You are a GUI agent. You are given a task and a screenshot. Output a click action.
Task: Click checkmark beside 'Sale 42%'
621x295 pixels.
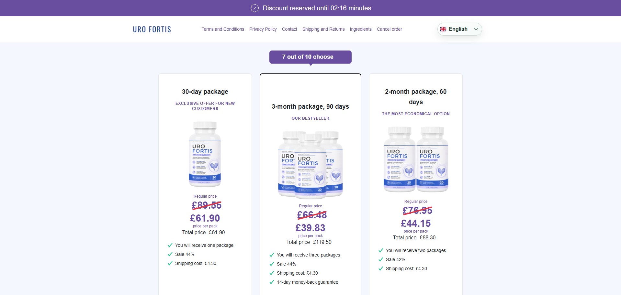(381, 259)
